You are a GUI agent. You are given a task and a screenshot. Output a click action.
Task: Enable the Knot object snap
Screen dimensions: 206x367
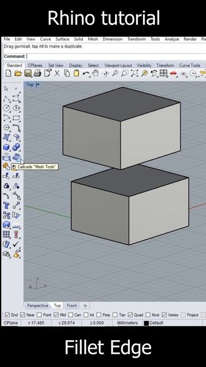[x=148, y=315]
